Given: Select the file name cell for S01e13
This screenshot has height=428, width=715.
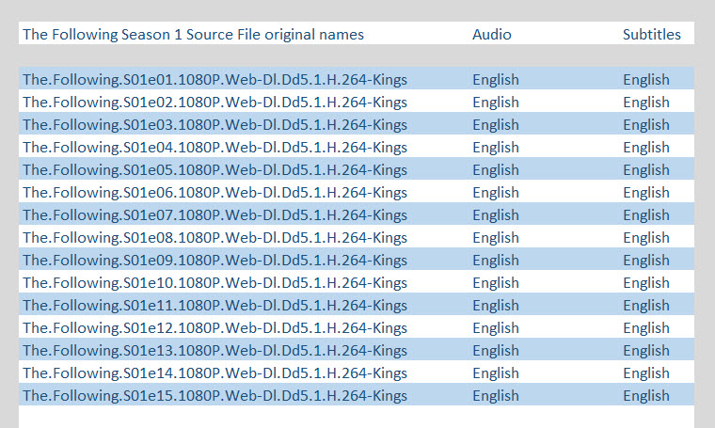Looking at the screenshot, I should pyautogui.click(x=214, y=351).
